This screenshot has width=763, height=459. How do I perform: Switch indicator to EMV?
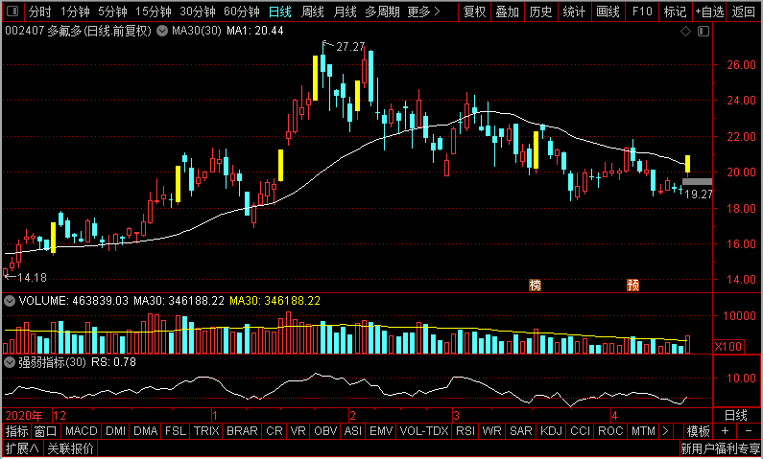(381, 431)
